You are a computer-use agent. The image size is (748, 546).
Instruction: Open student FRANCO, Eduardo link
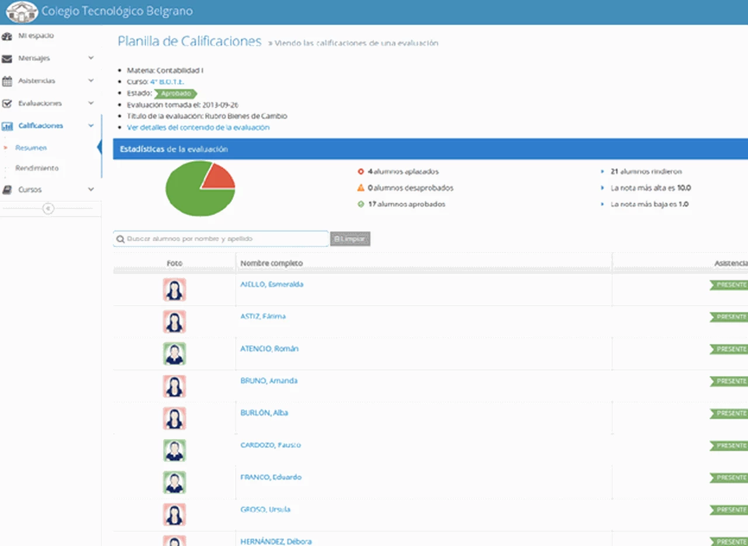tap(271, 477)
